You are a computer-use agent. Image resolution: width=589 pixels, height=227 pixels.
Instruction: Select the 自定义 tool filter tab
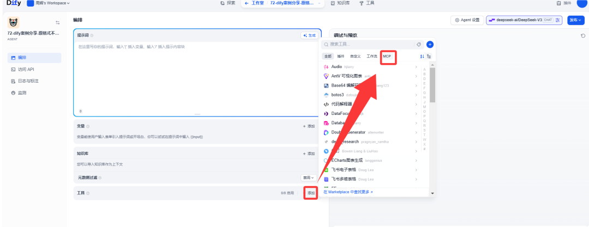355,56
